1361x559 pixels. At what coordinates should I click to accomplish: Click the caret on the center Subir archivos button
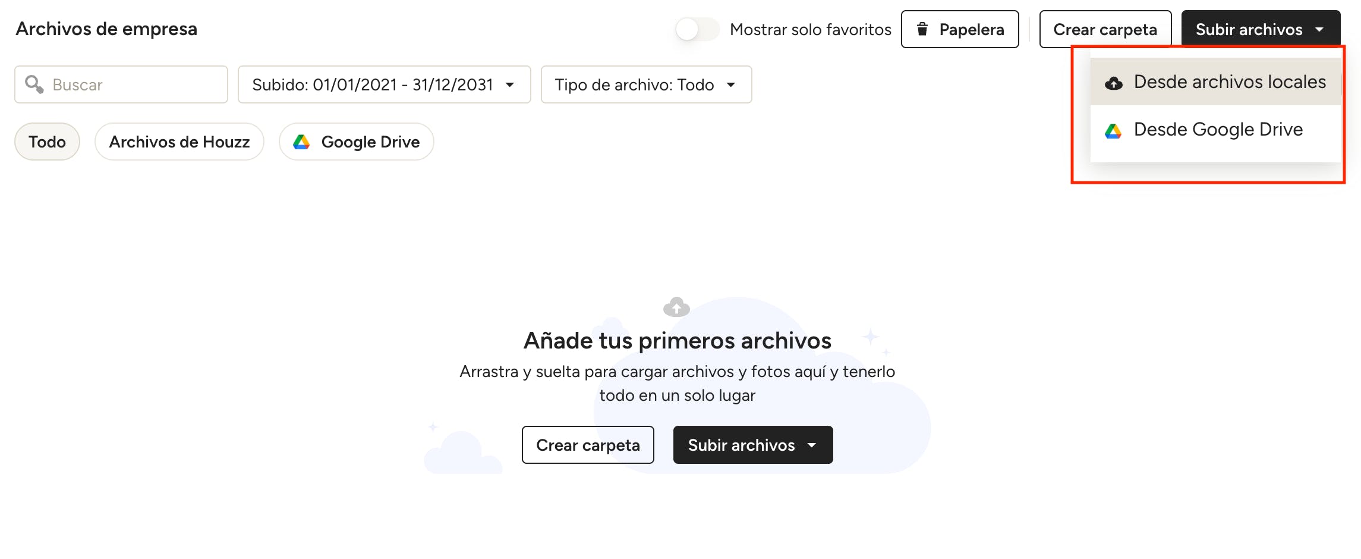pos(812,445)
